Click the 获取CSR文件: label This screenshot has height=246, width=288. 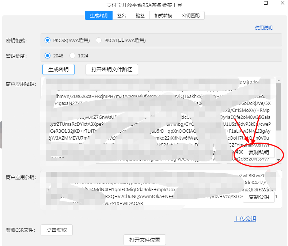(20, 230)
